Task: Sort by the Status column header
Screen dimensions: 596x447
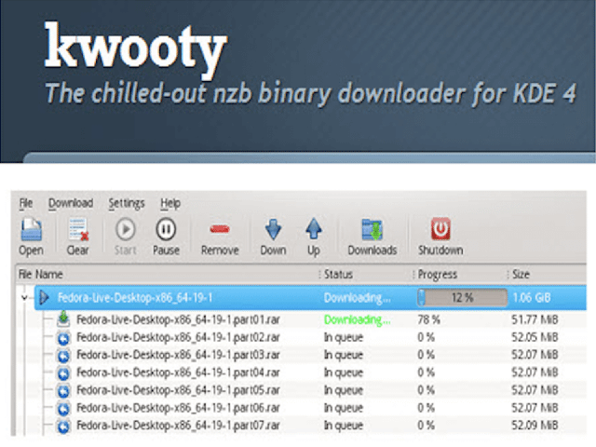Action: pos(338,274)
